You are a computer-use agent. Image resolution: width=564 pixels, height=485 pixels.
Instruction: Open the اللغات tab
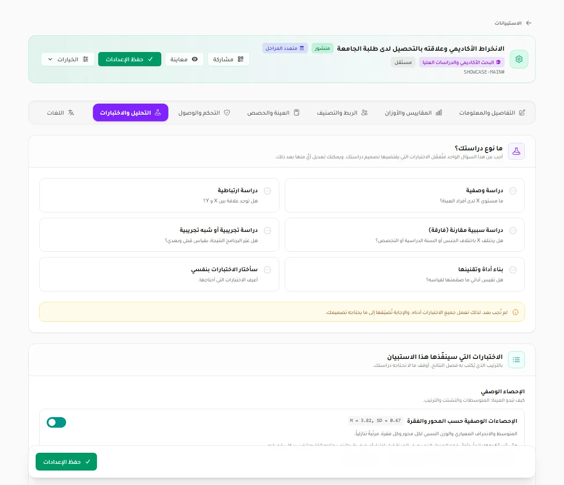60,113
